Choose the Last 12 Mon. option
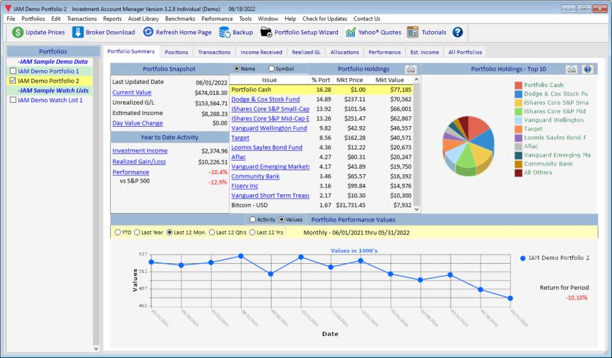Screen dimensions: 612x358 click(x=169, y=232)
